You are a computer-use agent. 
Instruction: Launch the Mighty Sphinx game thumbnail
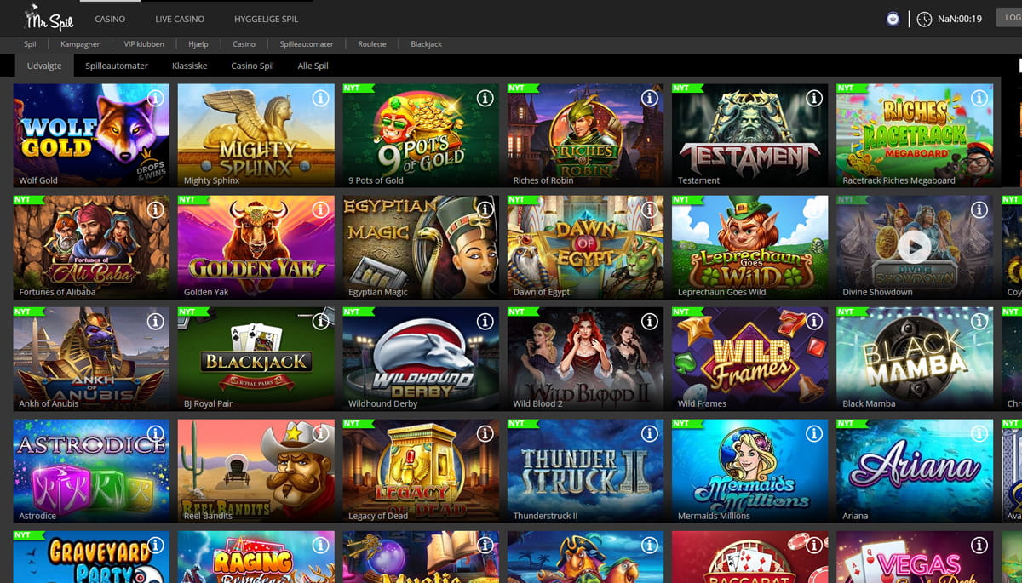[255, 135]
